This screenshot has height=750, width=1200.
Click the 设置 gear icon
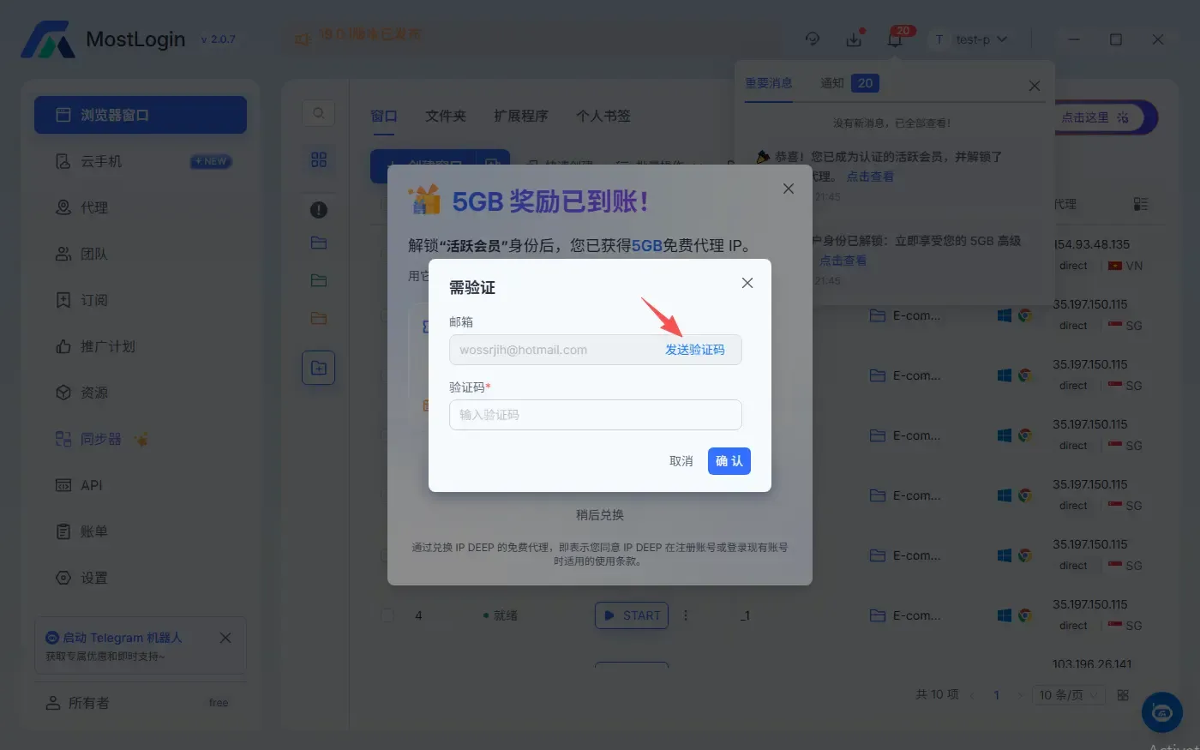point(63,578)
